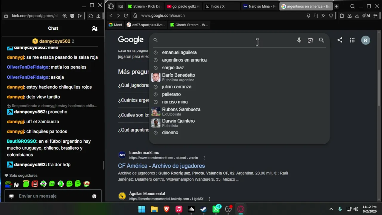Switch to the gol paolo goltz YouTube tab
This screenshot has height=215, width=382.
183,6
